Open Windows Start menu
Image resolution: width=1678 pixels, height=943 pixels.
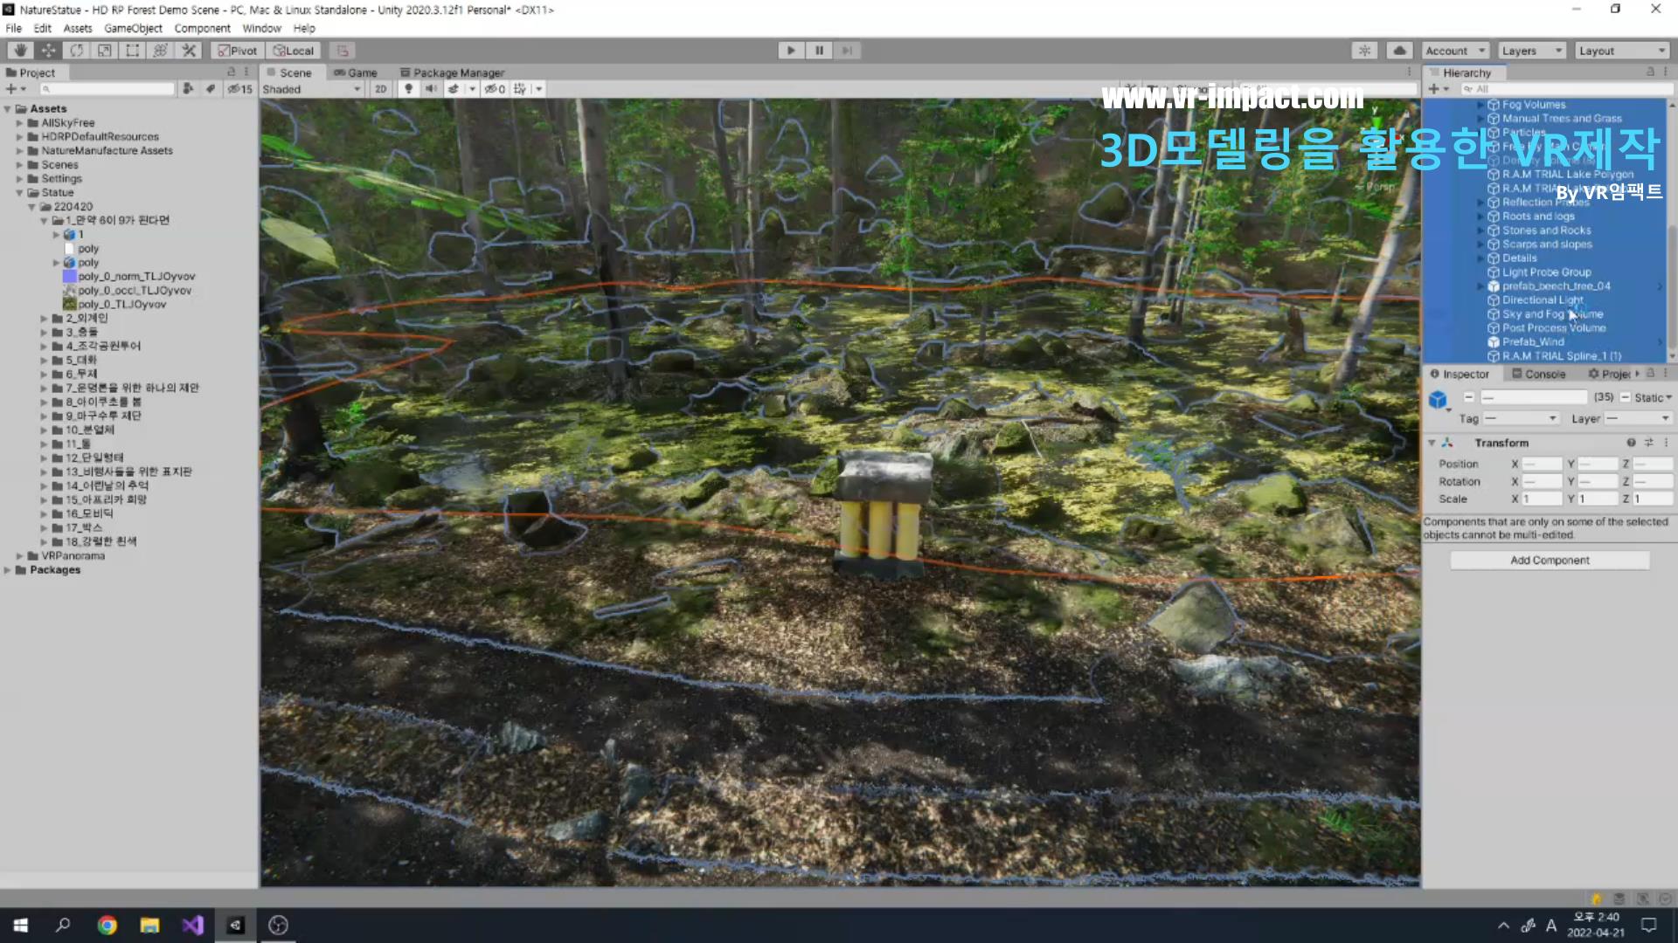21,926
